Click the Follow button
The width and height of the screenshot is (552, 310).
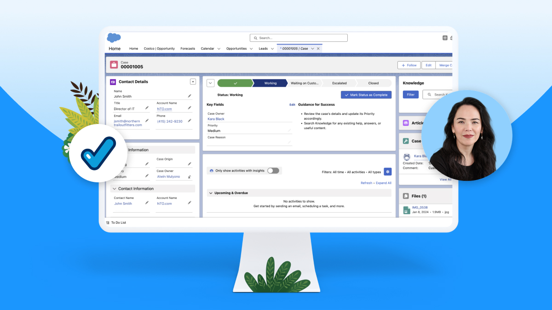pyautogui.click(x=408, y=65)
